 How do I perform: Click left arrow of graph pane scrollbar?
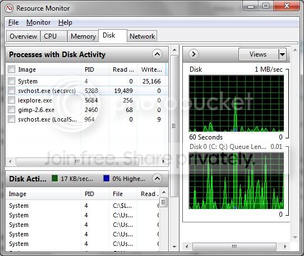click(187, 246)
